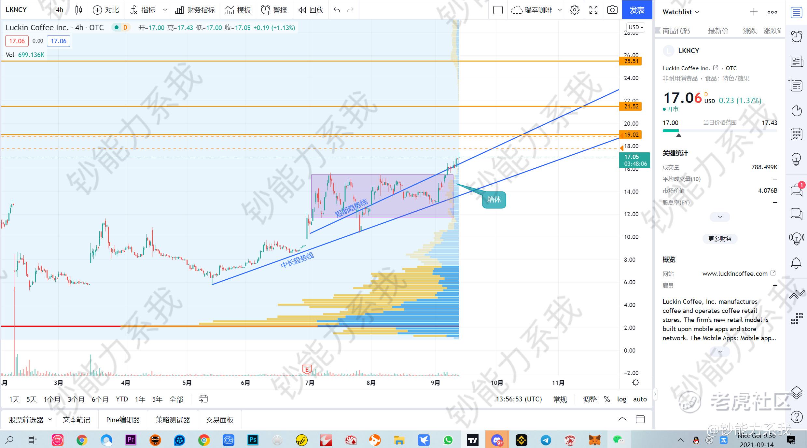
Task: Expand the Watchlist dropdown
Action: pos(681,12)
